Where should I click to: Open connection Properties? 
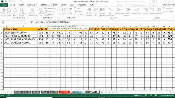click(x=49, y=12)
